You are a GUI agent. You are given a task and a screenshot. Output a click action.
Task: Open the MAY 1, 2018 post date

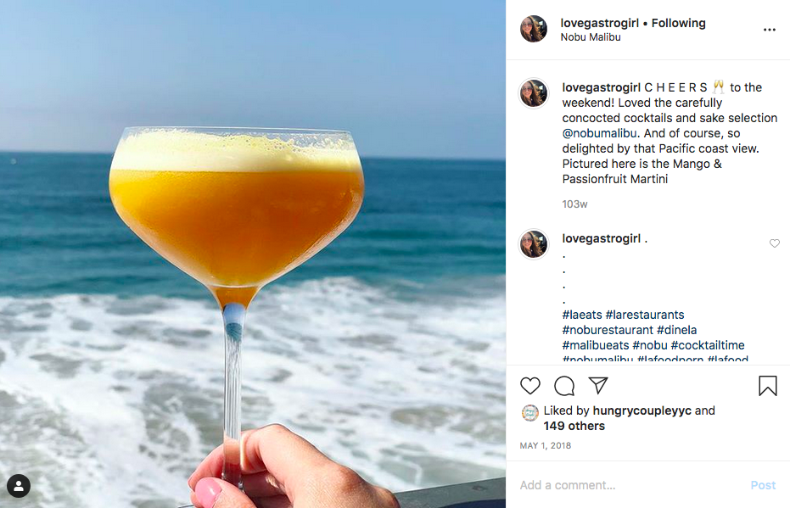[x=545, y=445]
